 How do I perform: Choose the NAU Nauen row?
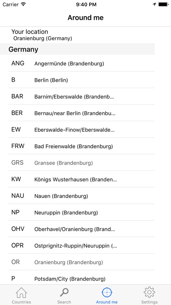[x=81, y=196]
